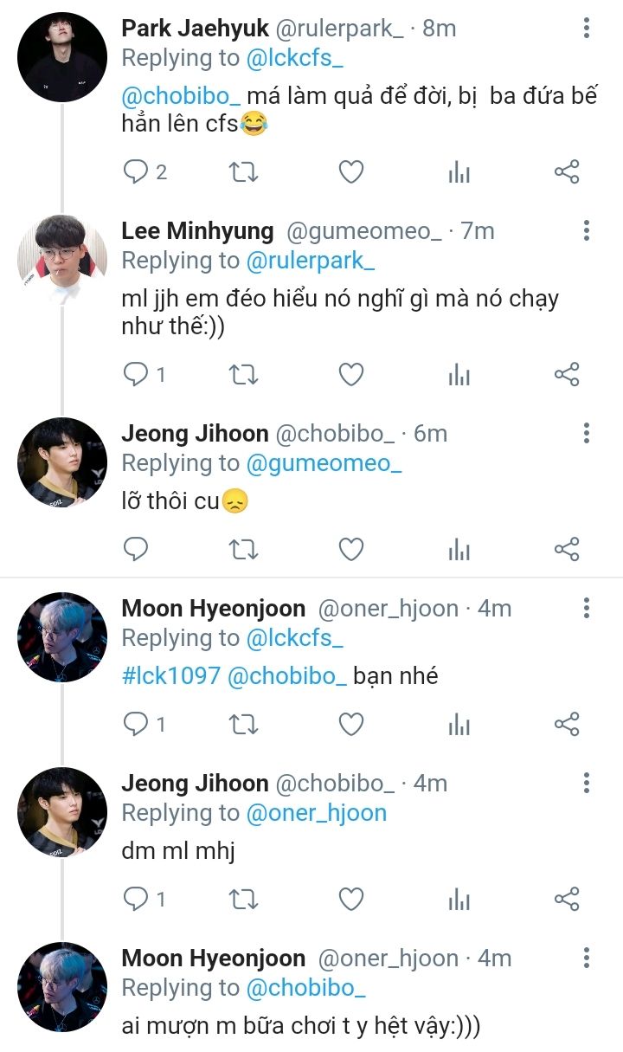This screenshot has height=1052, width=623.
Task: Like the "dm ml mhj" tweet
Action: pos(350,899)
